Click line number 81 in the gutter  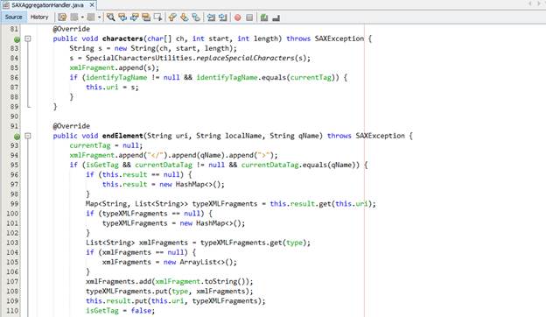pyautogui.click(x=14, y=29)
